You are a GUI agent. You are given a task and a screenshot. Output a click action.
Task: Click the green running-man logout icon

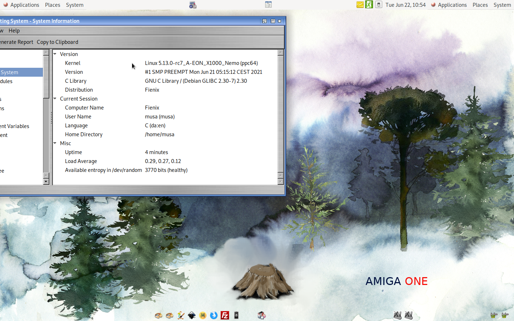coord(369,5)
